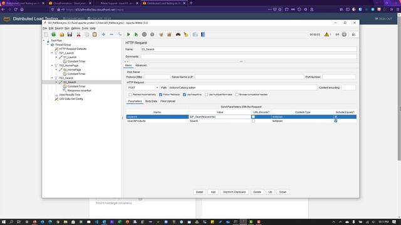The width and height of the screenshot is (401, 225).
Task: Collapse the T02_HomePage controller arrow
Action: tap(52, 66)
